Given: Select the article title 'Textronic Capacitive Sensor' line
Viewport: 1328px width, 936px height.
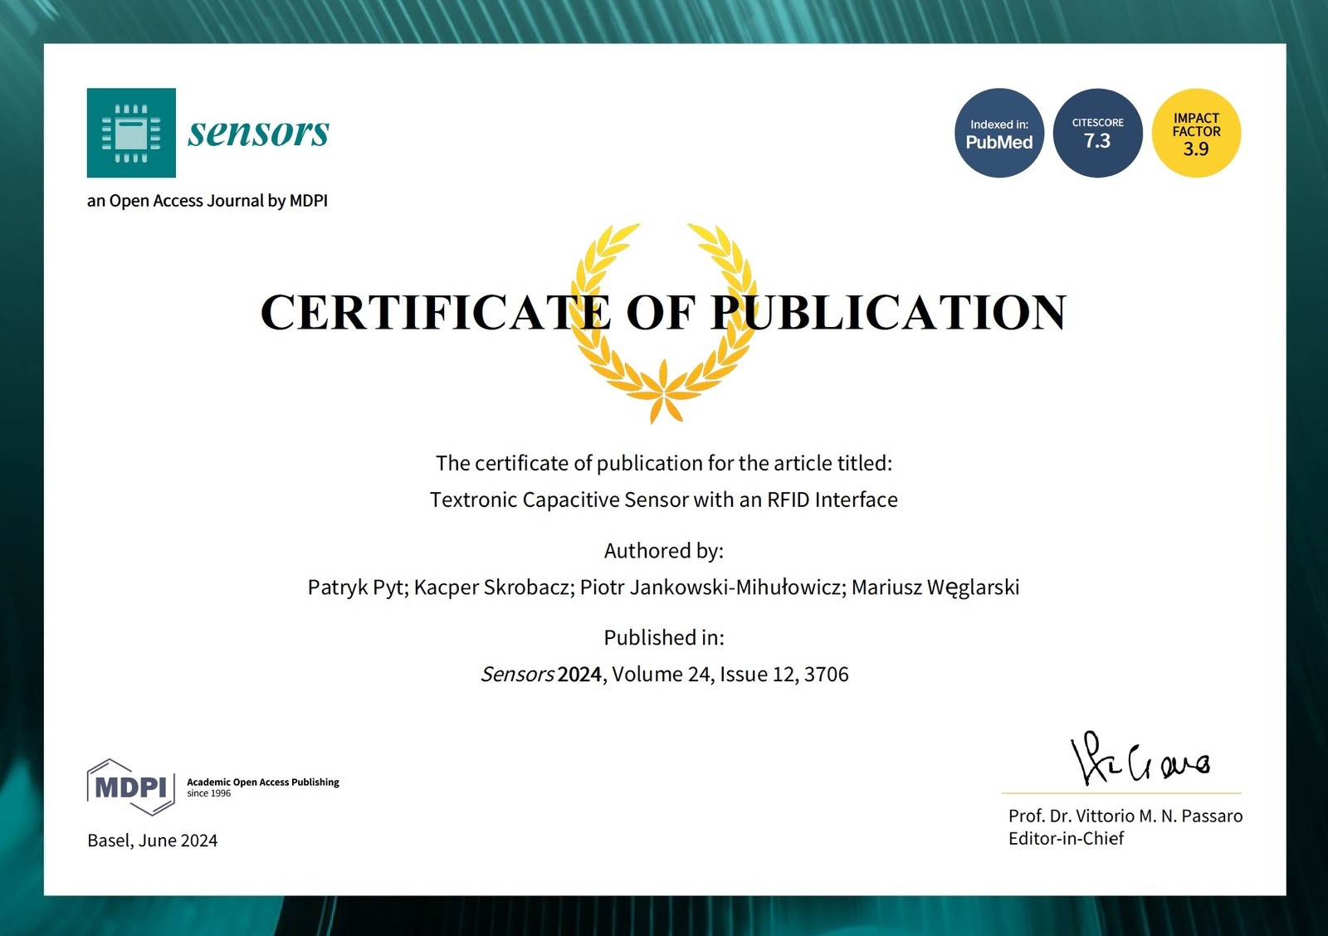Looking at the screenshot, I should click(663, 500).
